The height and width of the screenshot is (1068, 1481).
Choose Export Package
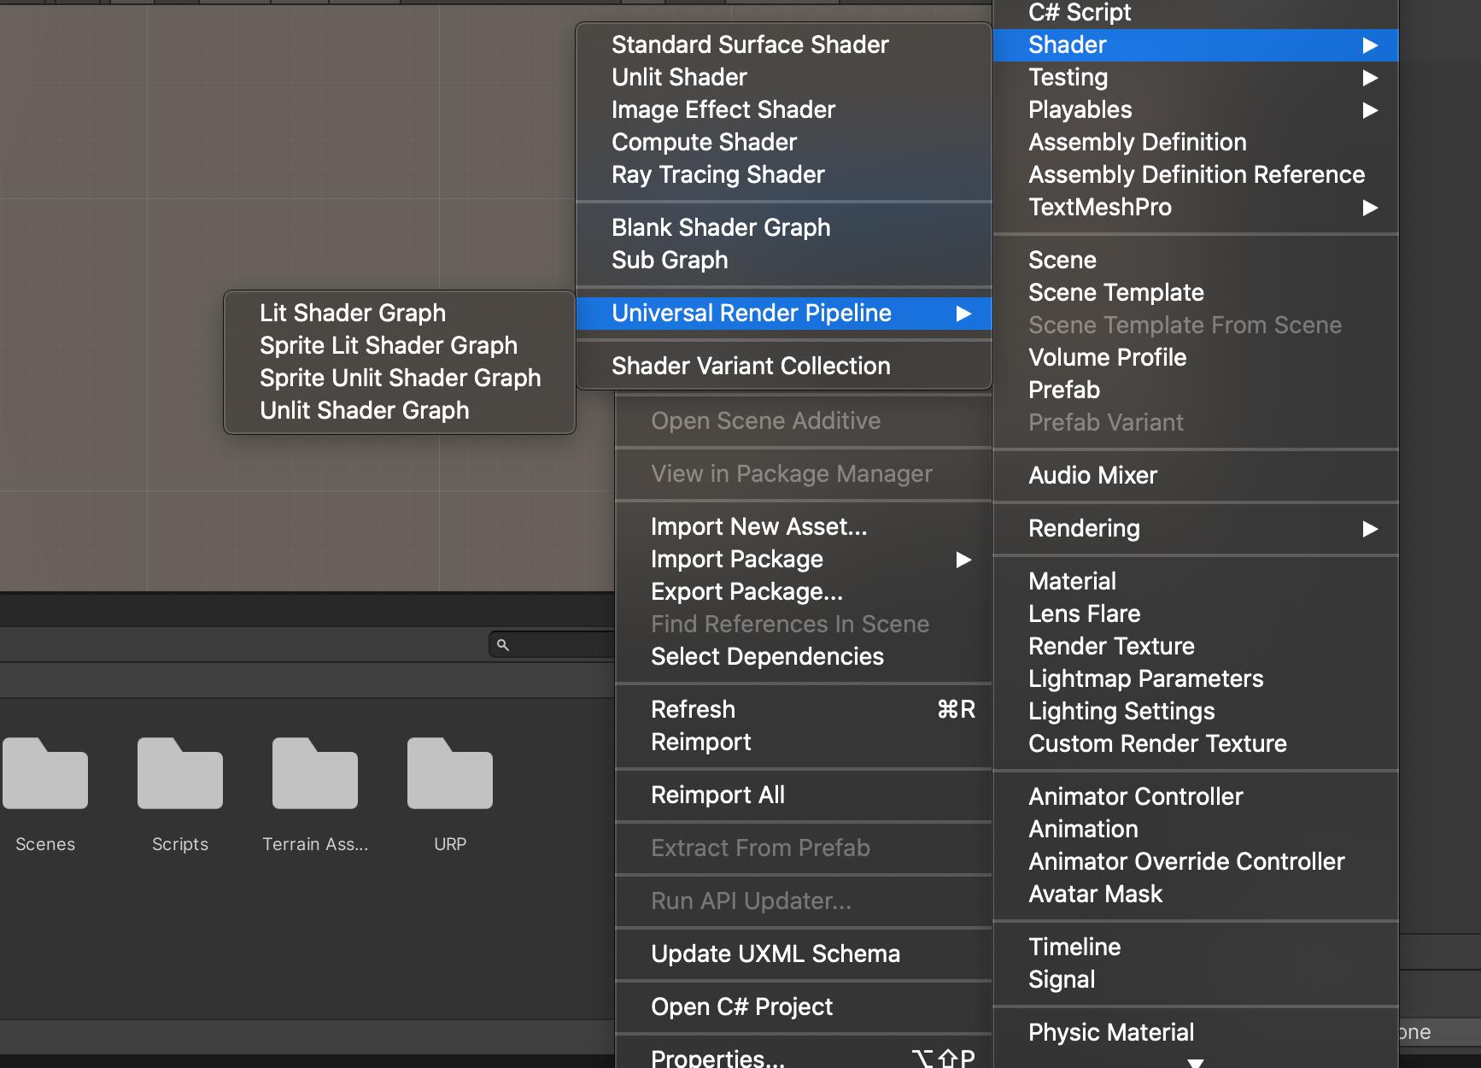pyautogui.click(x=803, y=592)
